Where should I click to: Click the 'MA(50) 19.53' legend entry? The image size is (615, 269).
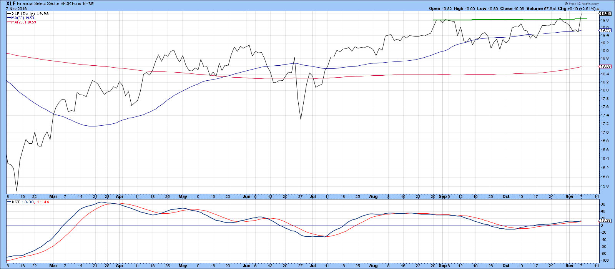pyautogui.click(x=23, y=18)
